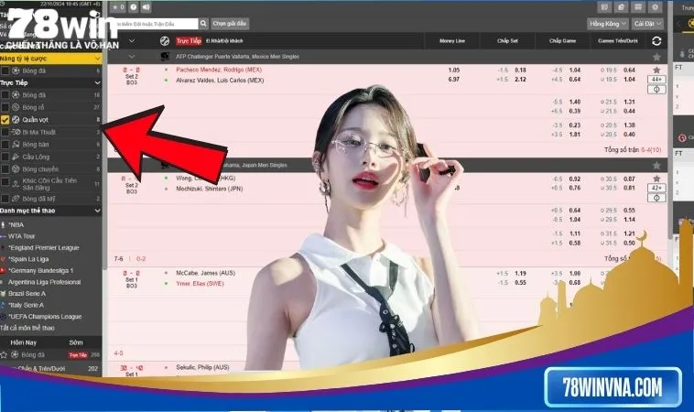Star the ATP Challenger Puerto Vallarta league
694x412 pixels.
coord(656,57)
